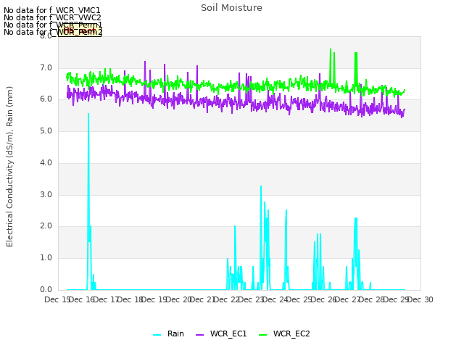464x348 pixels.
Task: Click the Dec 30 x-axis date label
Action: [x=420, y=299]
